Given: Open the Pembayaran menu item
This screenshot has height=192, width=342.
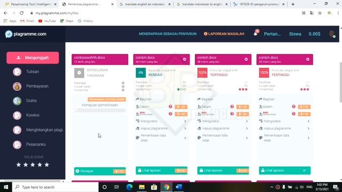Looking at the screenshot, I should 37,86.
